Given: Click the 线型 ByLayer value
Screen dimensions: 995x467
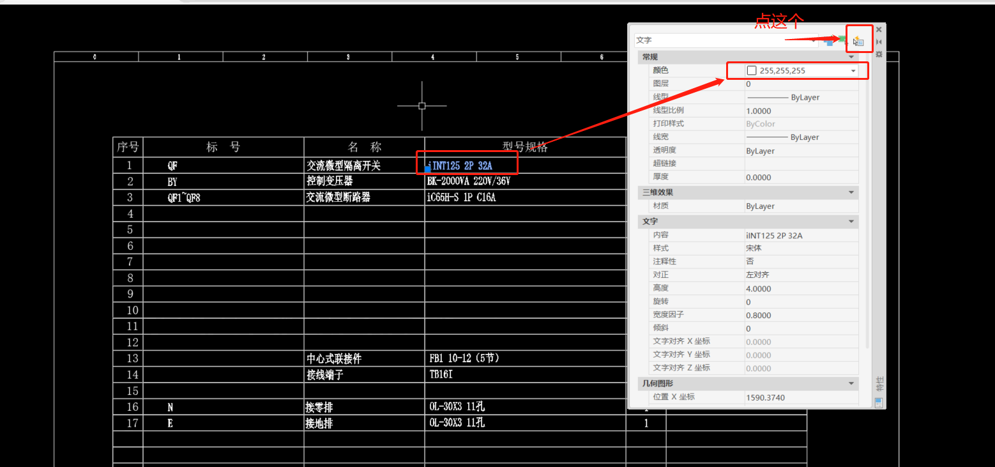Looking at the screenshot, I should (x=801, y=97).
